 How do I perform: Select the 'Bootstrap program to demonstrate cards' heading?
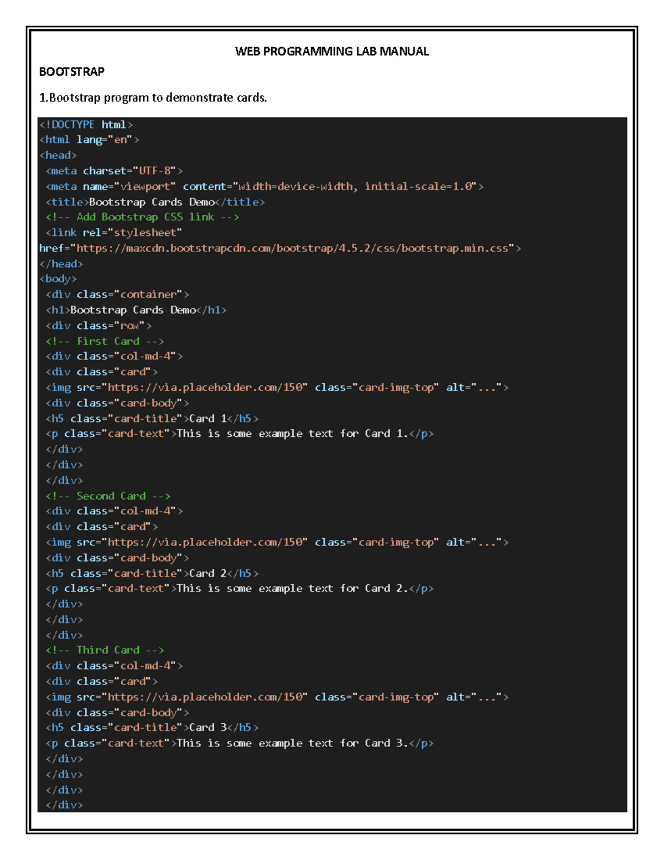(x=153, y=97)
